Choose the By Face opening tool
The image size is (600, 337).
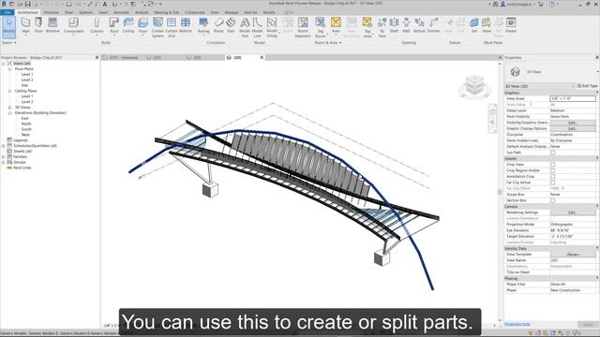pos(382,27)
